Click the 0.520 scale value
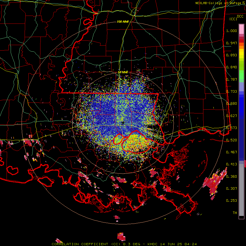Screen dimensions: 246x246 click(x=232, y=140)
